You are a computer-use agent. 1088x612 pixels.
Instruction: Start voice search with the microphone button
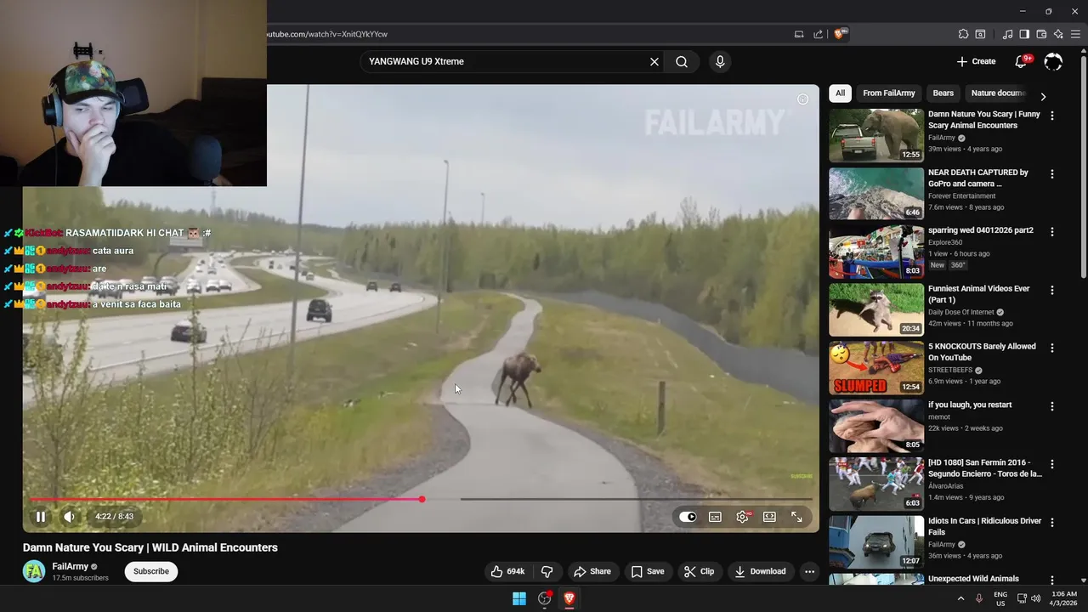720,61
